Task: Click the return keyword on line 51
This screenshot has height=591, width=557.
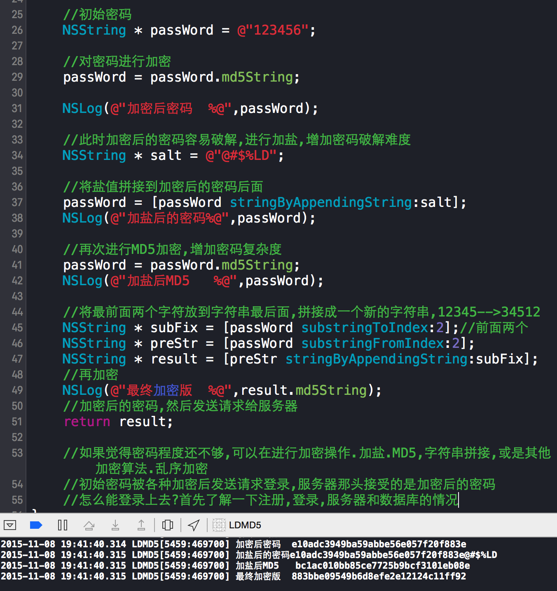Action: pyautogui.click(x=87, y=422)
